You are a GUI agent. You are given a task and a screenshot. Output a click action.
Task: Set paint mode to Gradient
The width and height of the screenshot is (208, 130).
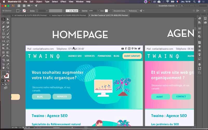5,81
